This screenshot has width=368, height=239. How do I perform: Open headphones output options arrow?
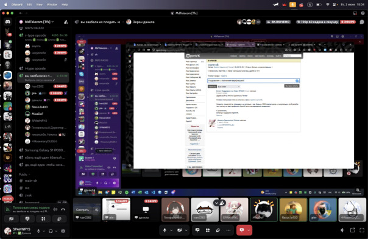pyautogui.click(x=56, y=231)
